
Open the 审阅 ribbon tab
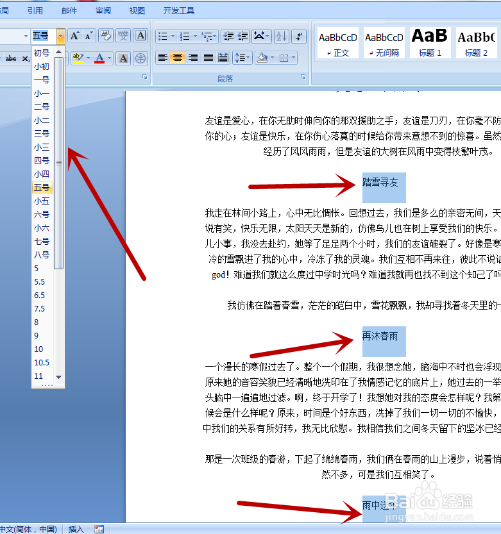[103, 11]
